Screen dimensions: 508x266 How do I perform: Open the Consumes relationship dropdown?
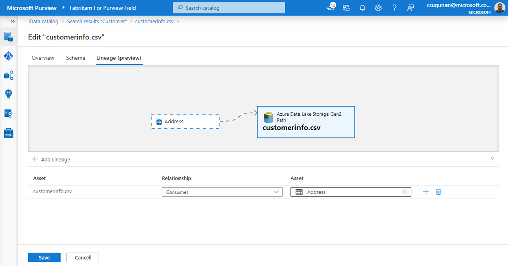tap(222, 192)
